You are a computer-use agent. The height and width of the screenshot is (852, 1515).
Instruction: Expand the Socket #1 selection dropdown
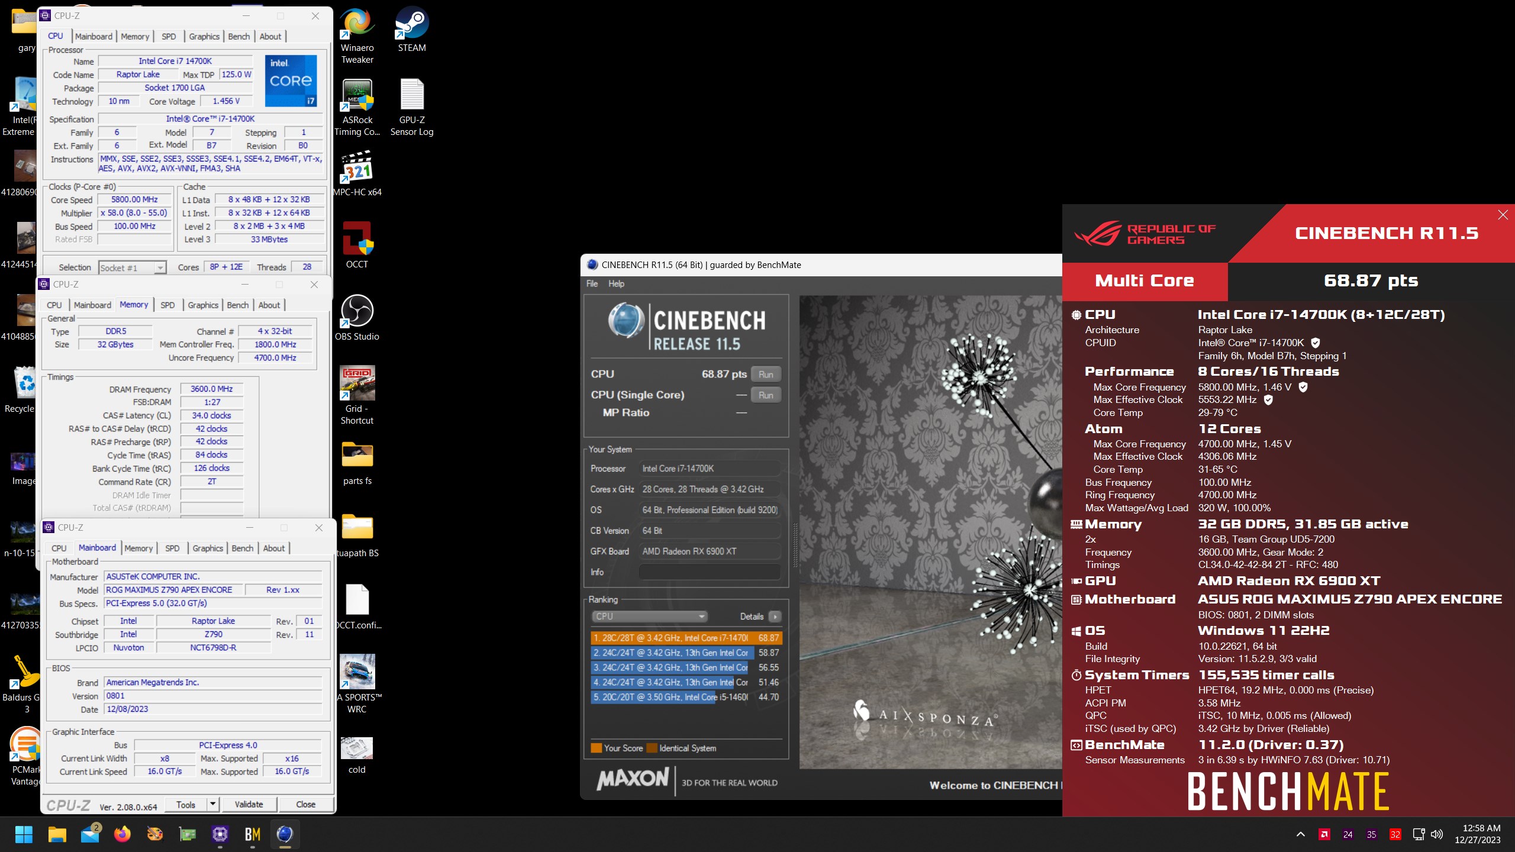click(x=160, y=268)
